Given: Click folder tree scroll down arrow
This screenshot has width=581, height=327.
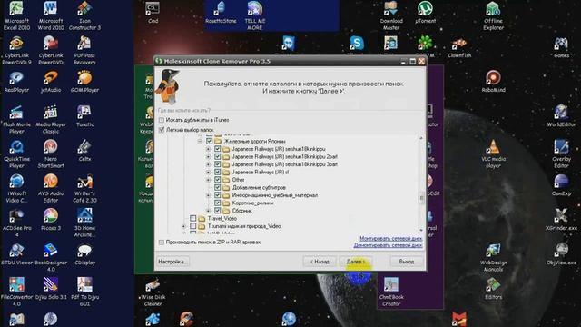Looking at the screenshot, I should pos(421,230).
